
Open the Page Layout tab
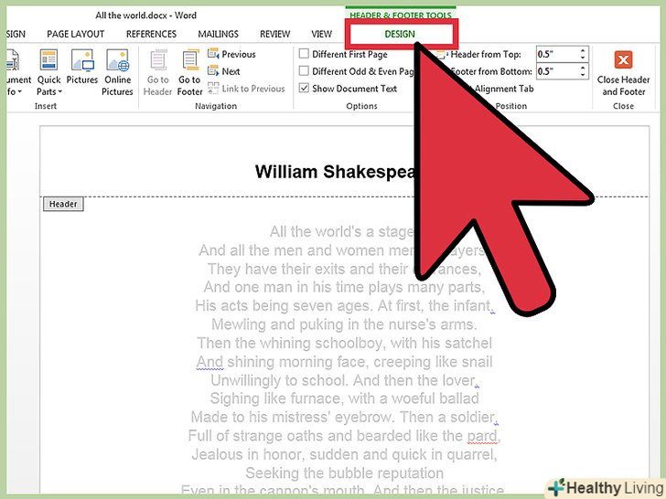click(76, 34)
